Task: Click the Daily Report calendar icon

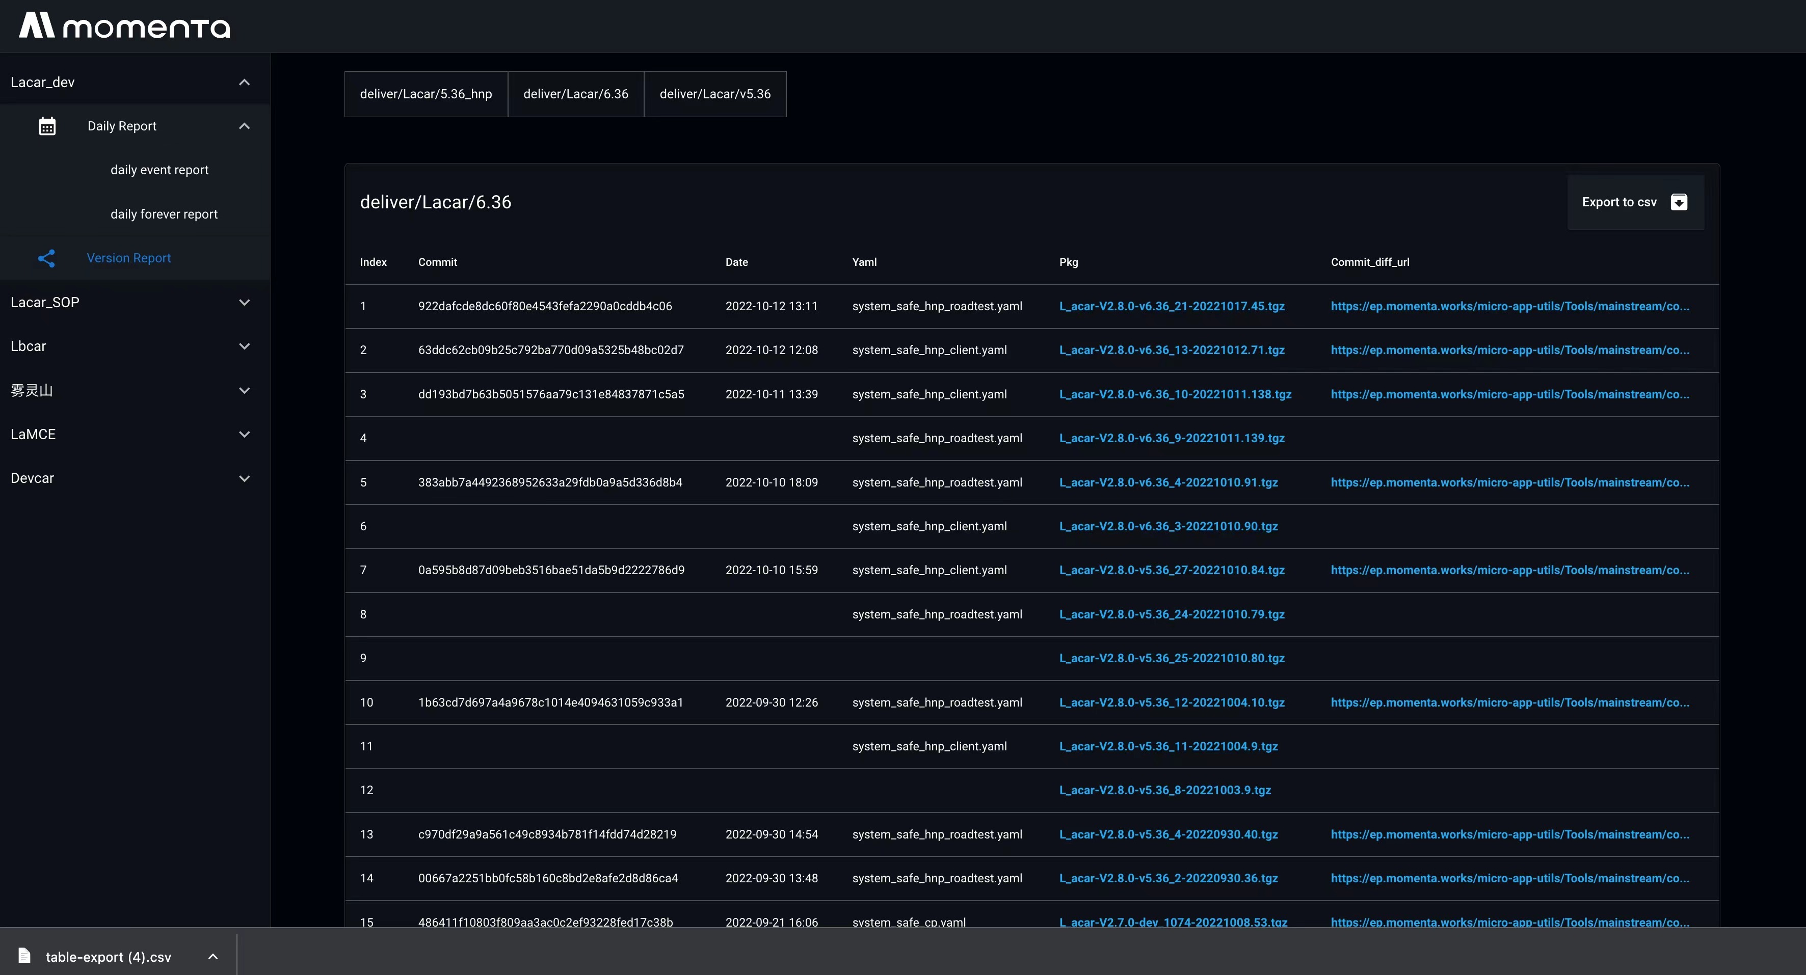Action: (x=47, y=126)
